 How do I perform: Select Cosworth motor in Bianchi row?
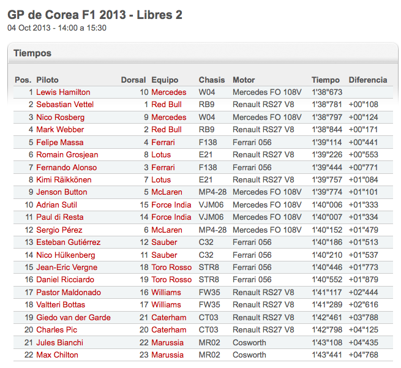pyautogui.click(x=249, y=342)
